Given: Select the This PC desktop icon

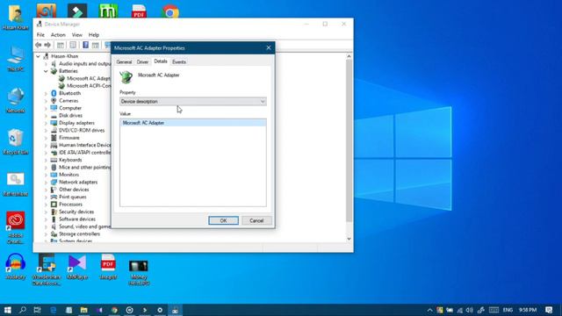Looking at the screenshot, I should [16, 59].
